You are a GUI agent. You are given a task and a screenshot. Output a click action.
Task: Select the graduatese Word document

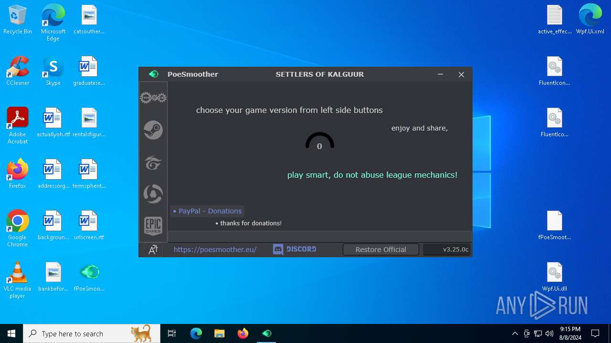point(89,71)
